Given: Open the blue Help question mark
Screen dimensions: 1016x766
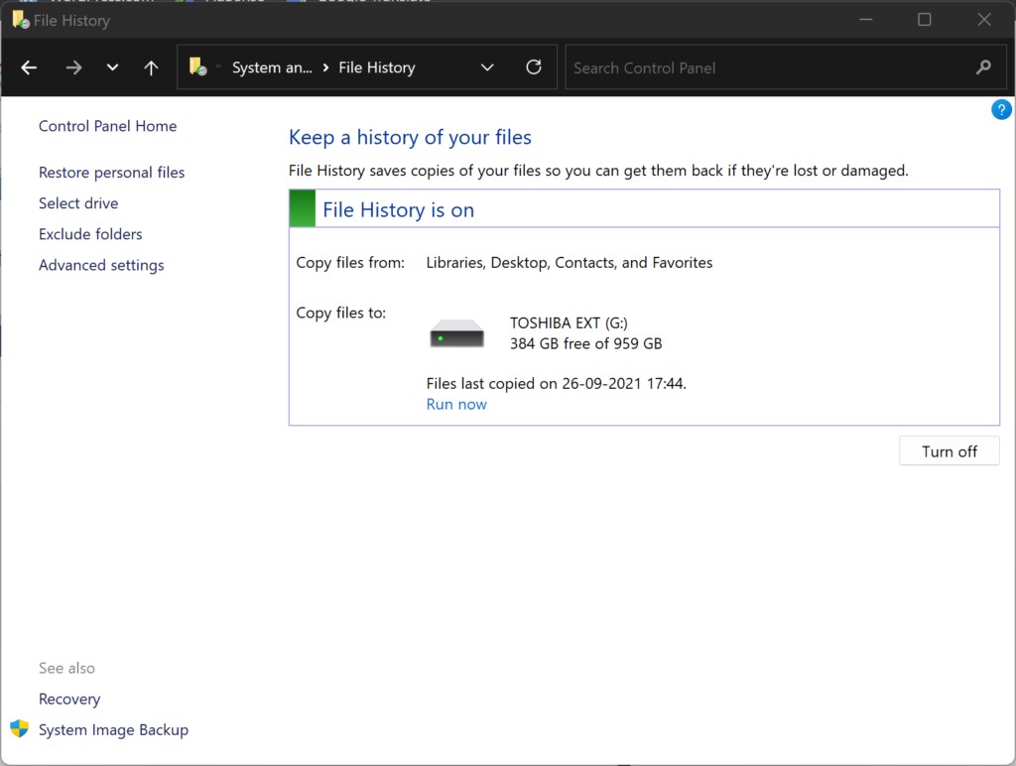Looking at the screenshot, I should 1001,109.
